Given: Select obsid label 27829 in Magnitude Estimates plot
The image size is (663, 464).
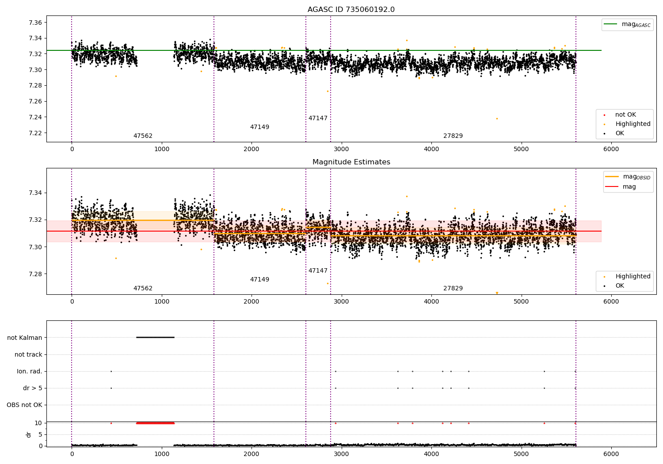Looking at the screenshot, I should click(x=453, y=289).
